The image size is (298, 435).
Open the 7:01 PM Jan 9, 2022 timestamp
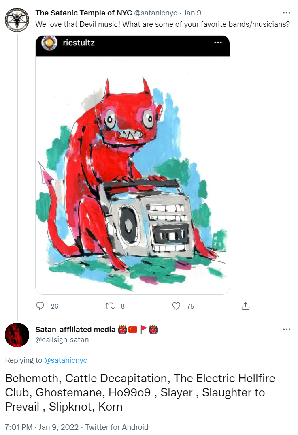[x=42, y=427]
